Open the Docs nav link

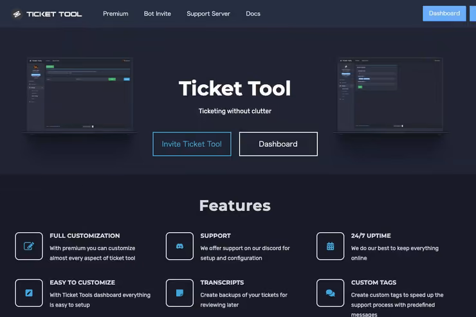click(x=253, y=14)
